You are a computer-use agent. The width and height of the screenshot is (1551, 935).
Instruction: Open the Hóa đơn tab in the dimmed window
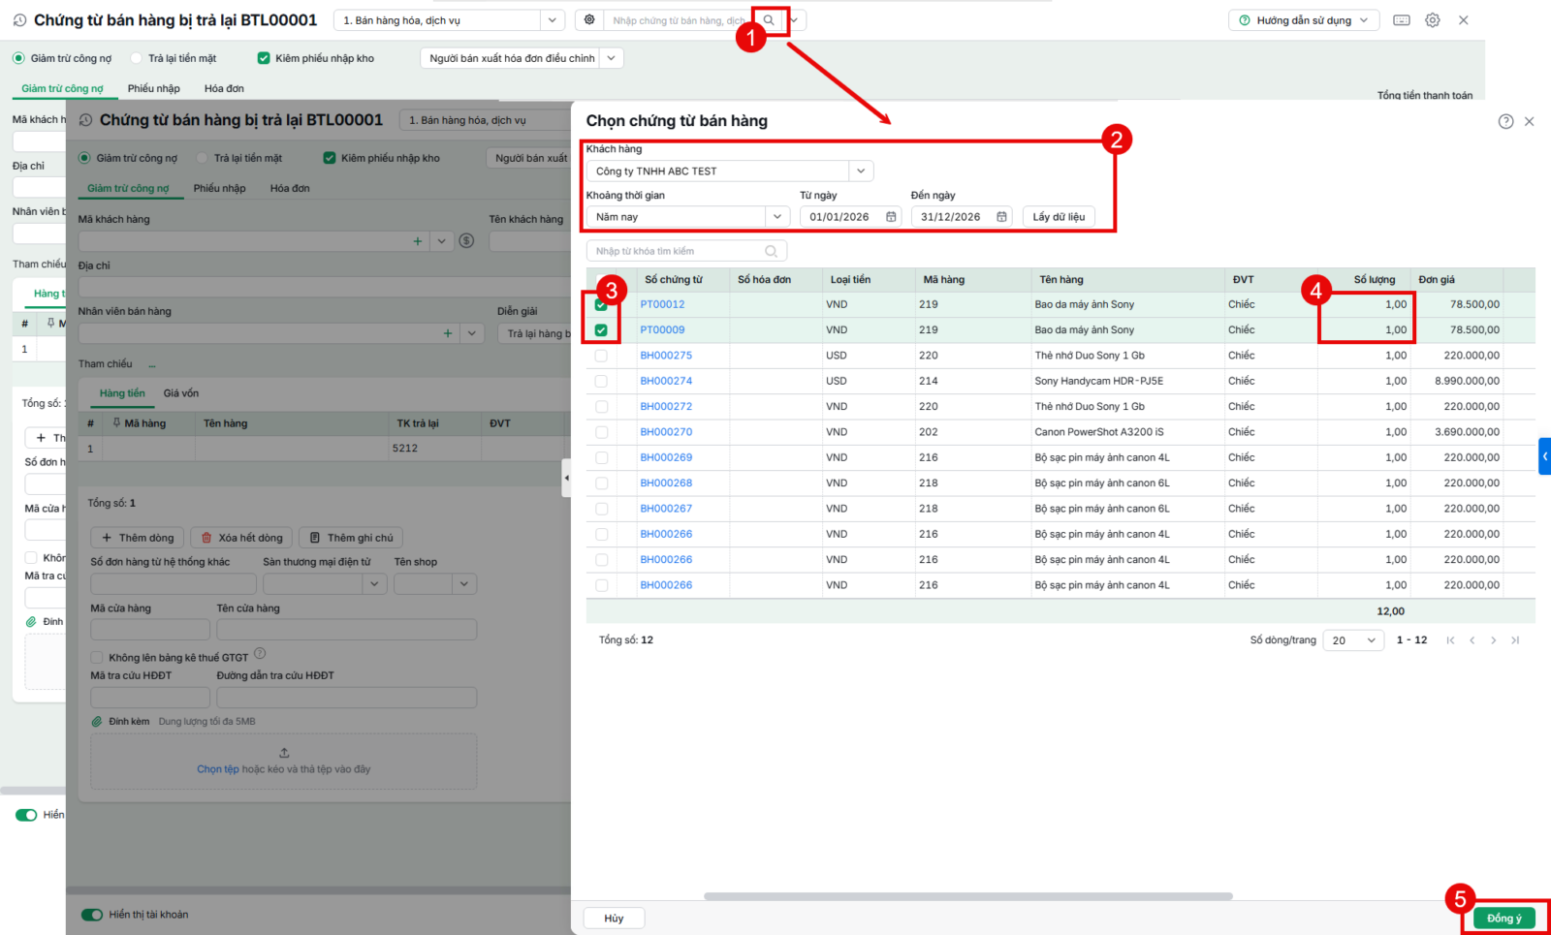pyautogui.click(x=290, y=188)
